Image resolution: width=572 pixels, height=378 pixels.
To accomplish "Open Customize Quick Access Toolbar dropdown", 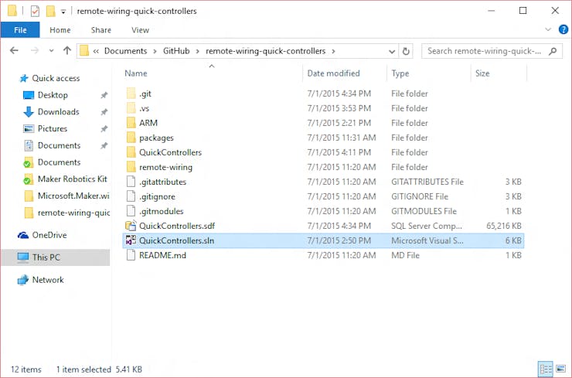I will pos(63,12).
